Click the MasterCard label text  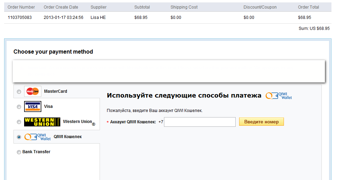[x=55, y=91]
